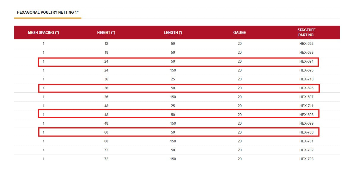Image resolution: width=347 pixels, height=170 pixels.
Task: Select part number HEX-695
Action: coord(306,70)
